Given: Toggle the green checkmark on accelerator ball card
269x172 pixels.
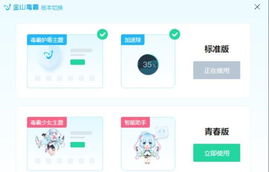Looking at the screenshot, I should [175, 34].
